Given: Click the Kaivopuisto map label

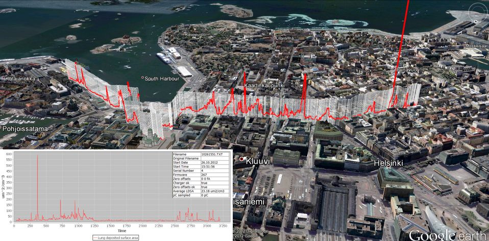Looking at the screenshot, I should pyautogui.click(x=195, y=34).
